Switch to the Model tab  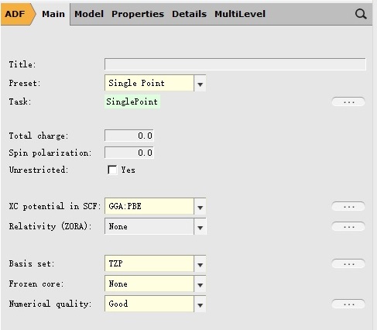(x=89, y=14)
